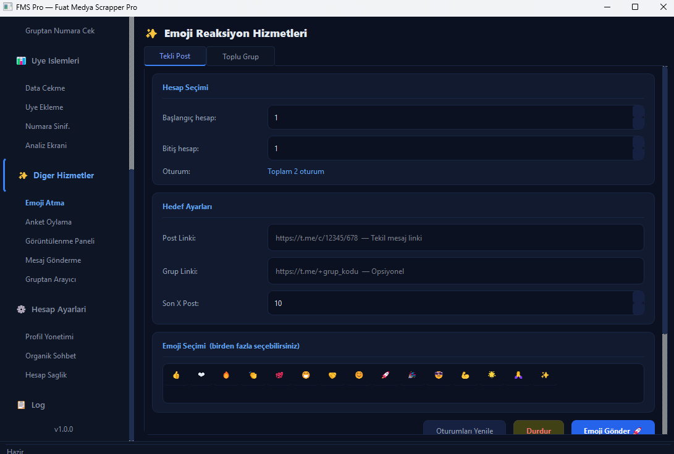Image resolution: width=674 pixels, height=454 pixels.
Task: Focus the Post Linki input field
Action: pos(455,237)
